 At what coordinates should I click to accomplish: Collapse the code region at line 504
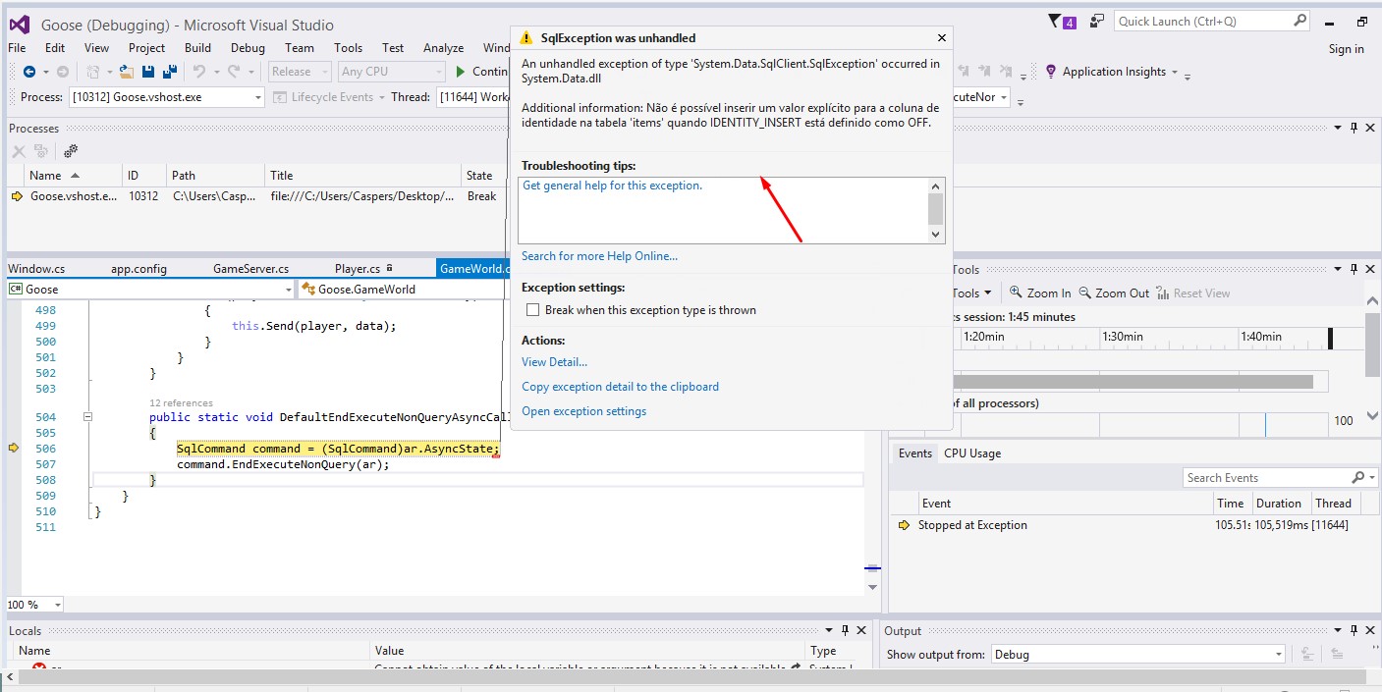[87, 417]
